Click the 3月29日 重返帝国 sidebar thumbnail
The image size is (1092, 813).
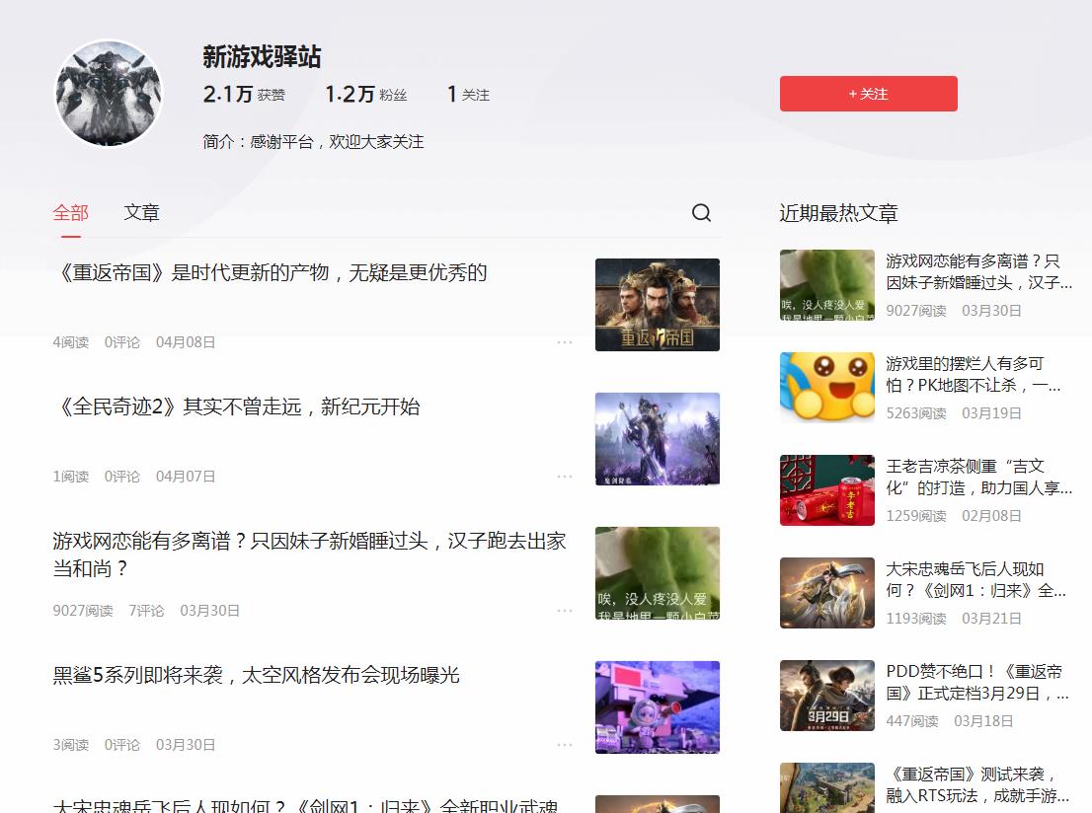827,696
